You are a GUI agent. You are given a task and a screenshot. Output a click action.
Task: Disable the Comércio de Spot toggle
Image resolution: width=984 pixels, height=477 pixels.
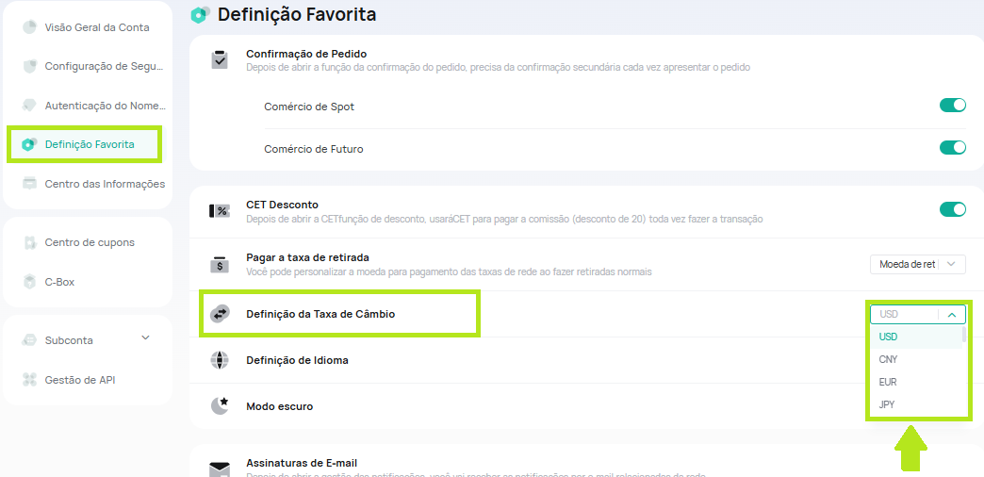pyautogui.click(x=953, y=106)
